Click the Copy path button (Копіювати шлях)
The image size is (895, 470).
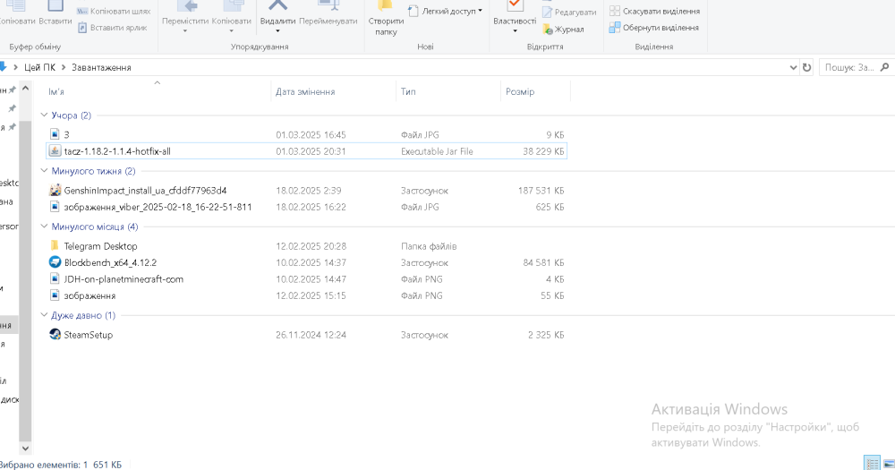pos(114,11)
